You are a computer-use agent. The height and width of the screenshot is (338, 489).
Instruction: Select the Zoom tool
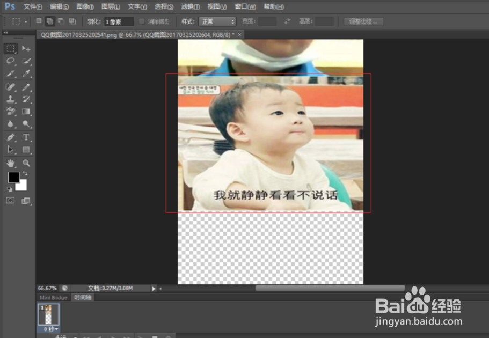tap(26, 163)
